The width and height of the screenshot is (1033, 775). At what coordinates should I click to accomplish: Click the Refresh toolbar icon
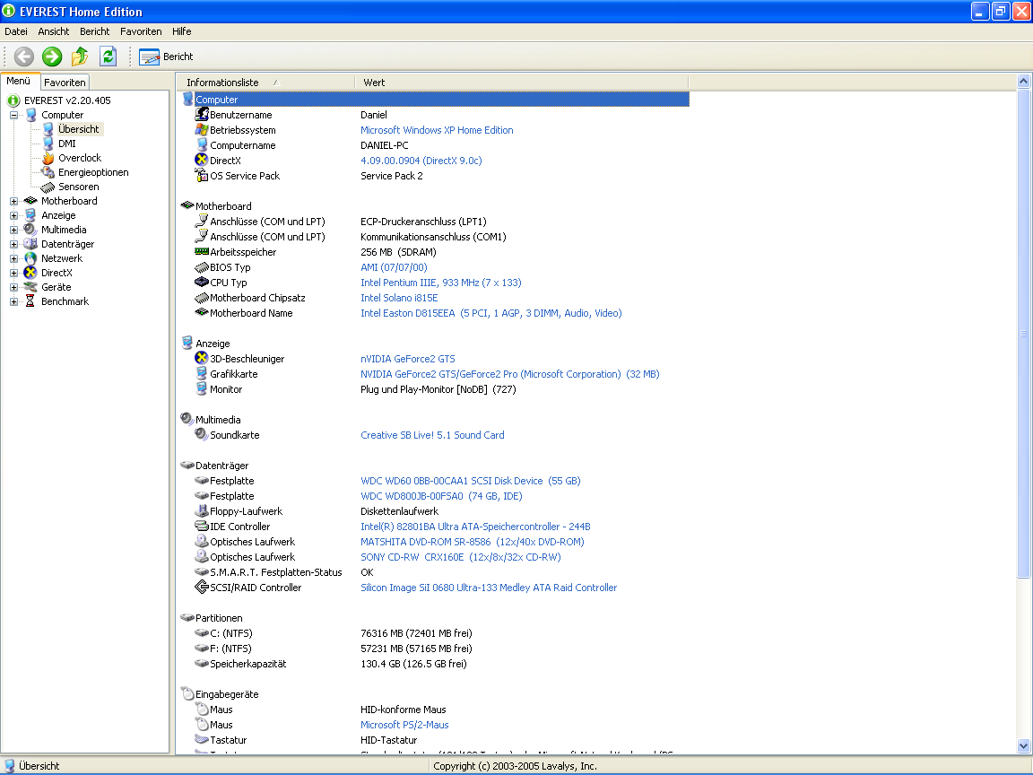(x=108, y=57)
